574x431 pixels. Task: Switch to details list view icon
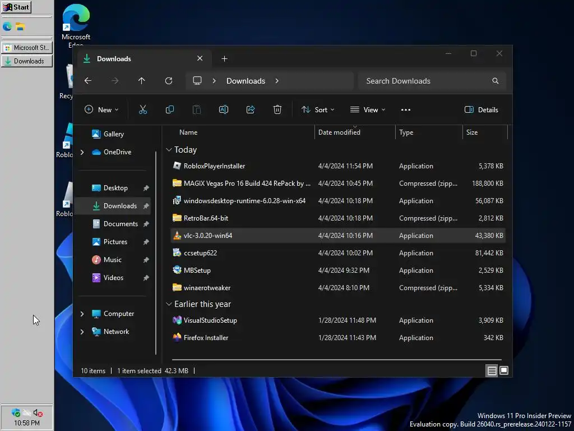[x=492, y=370]
